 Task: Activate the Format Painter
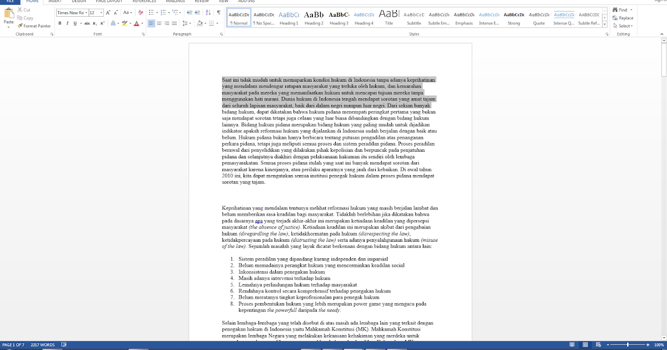point(33,26)
